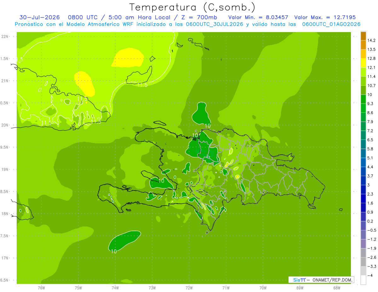Click the '10.7' colorbar value
This screenshot has height=292, width=378.
tap(371, 85)
